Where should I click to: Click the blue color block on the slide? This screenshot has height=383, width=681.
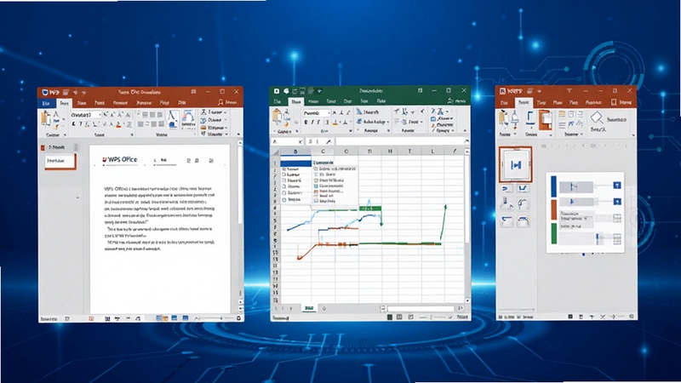coord(554,186)
